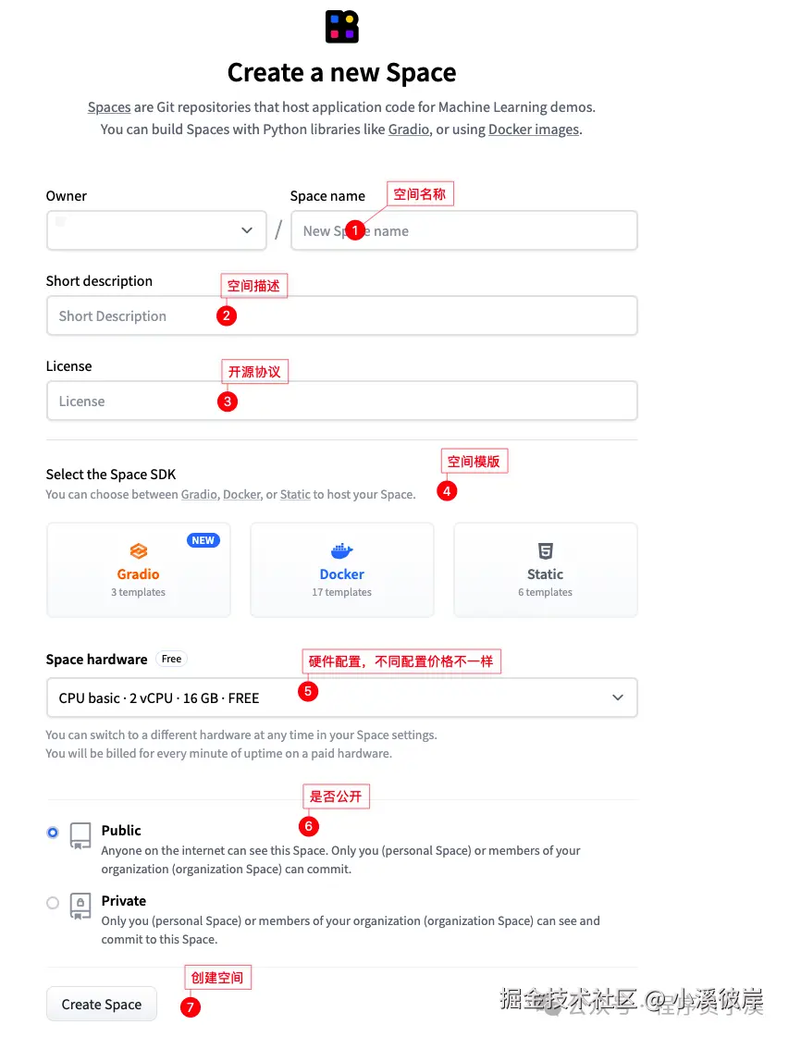789x1037 pixels.
Task: Click the Private locked repository icon
Action: 81,906
